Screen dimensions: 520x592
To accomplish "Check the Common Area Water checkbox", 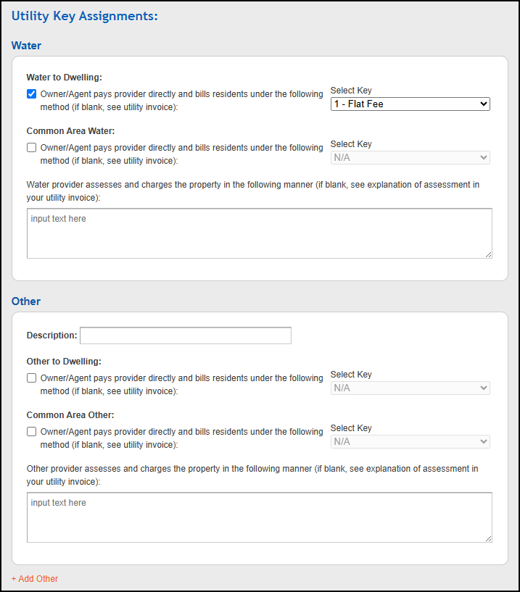I will pyautogui.click(x=32, y=148).
